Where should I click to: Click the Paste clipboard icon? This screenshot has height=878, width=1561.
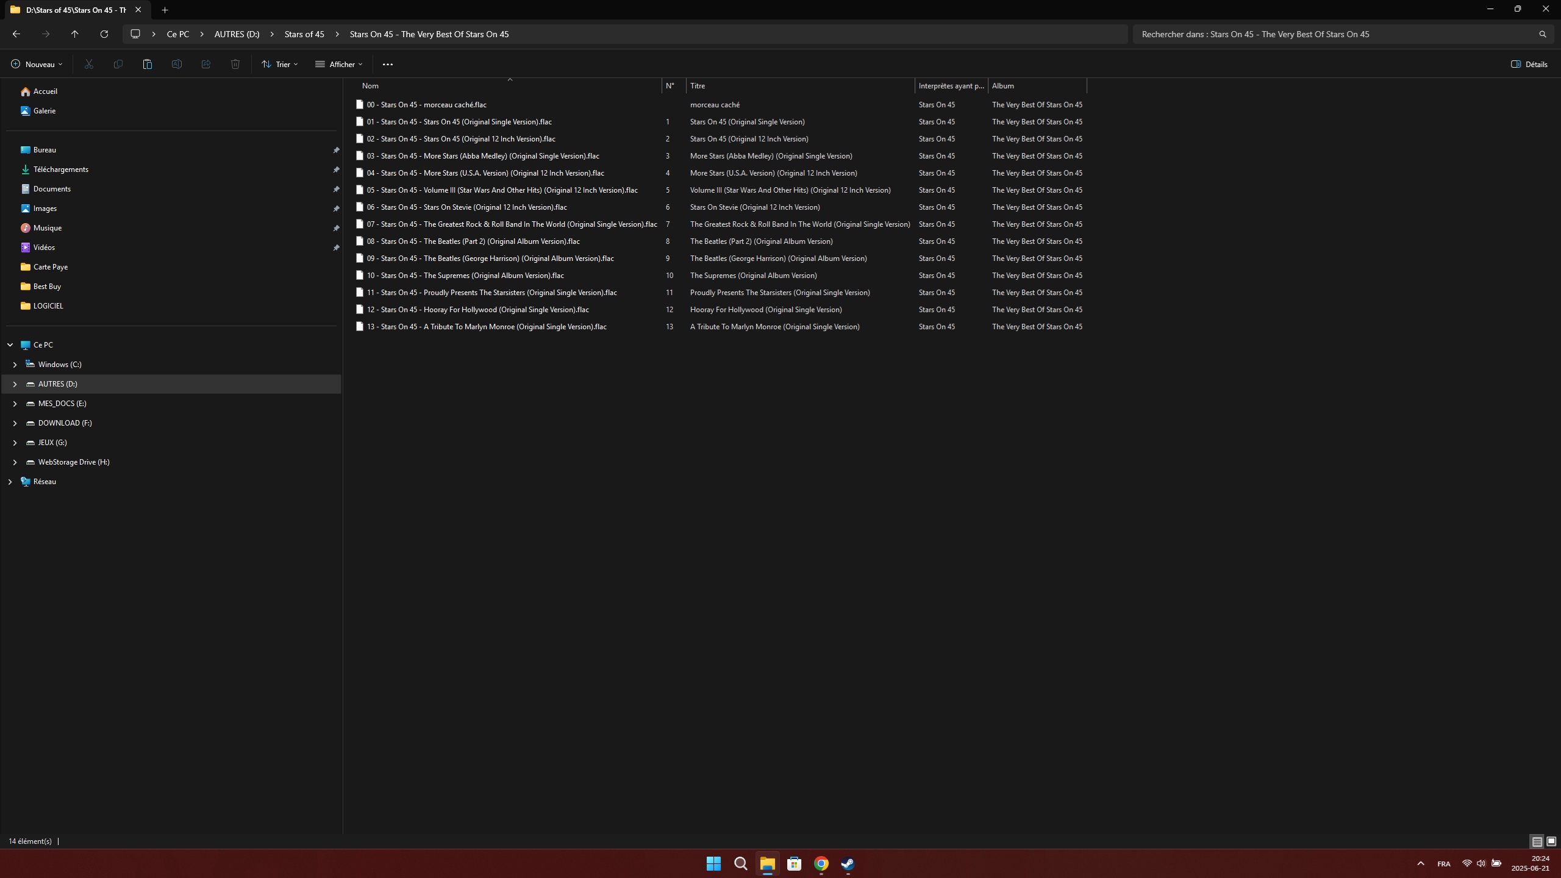click(x=147, y=64)
